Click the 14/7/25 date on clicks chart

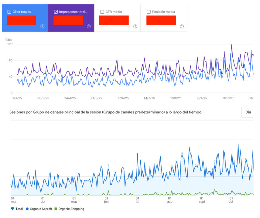[x=149, y=98]
